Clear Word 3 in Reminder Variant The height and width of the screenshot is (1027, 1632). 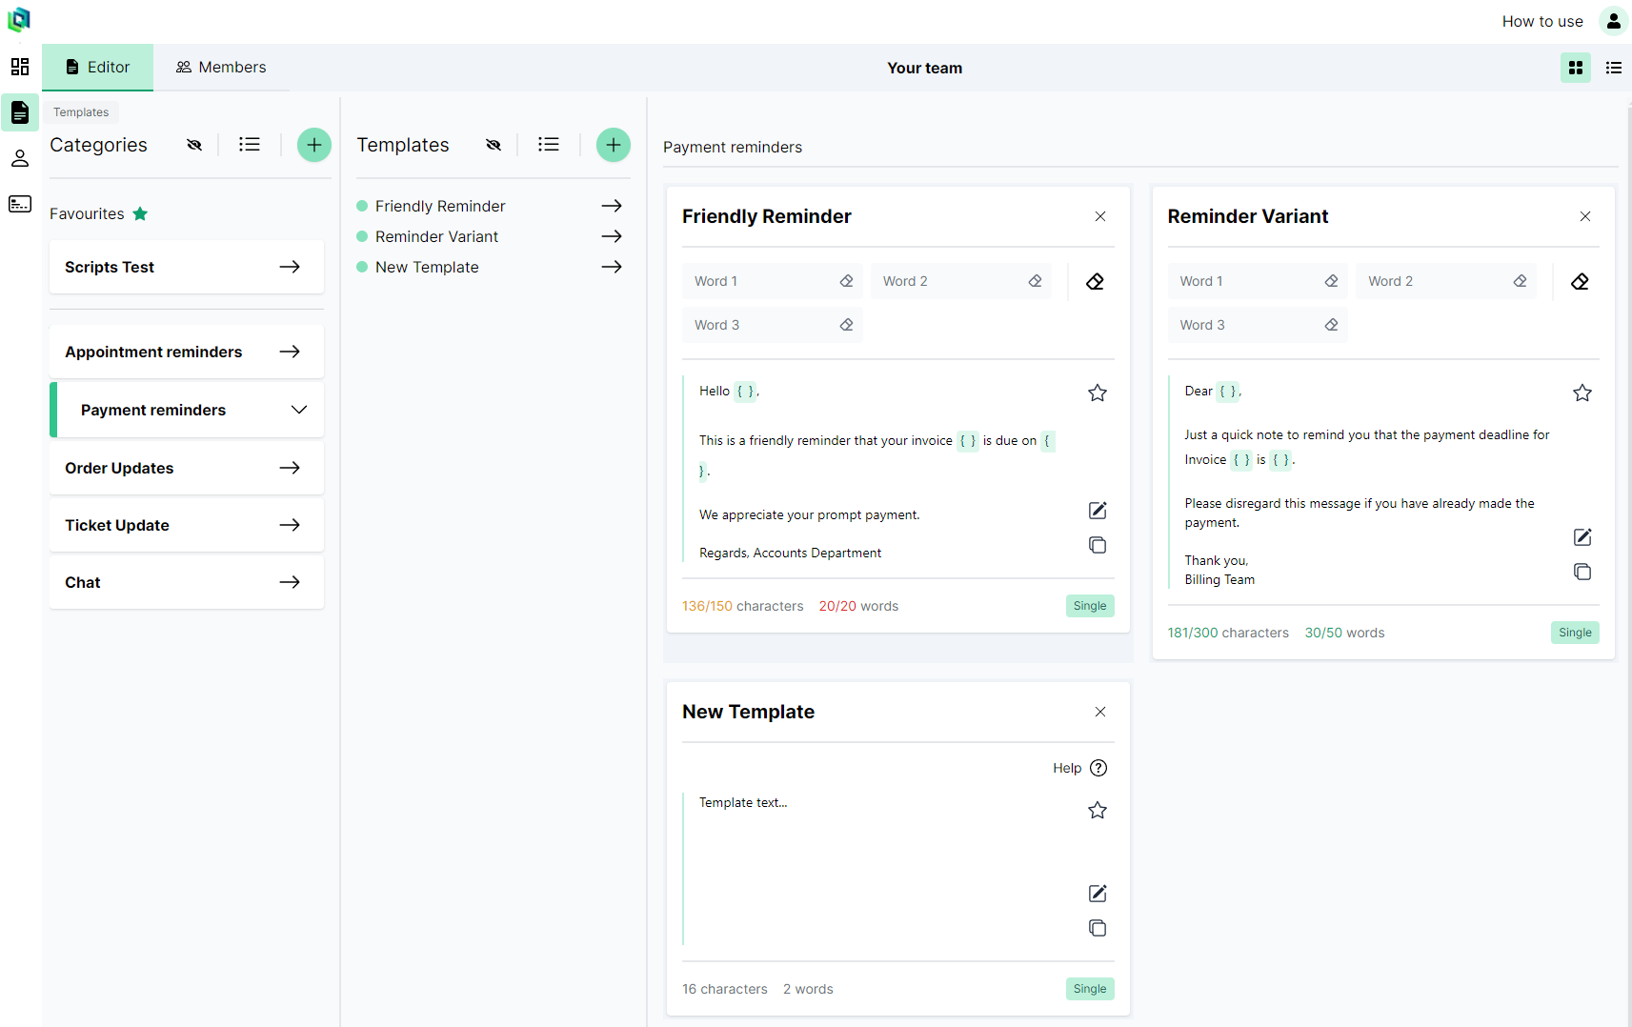tap(1331, 325)
